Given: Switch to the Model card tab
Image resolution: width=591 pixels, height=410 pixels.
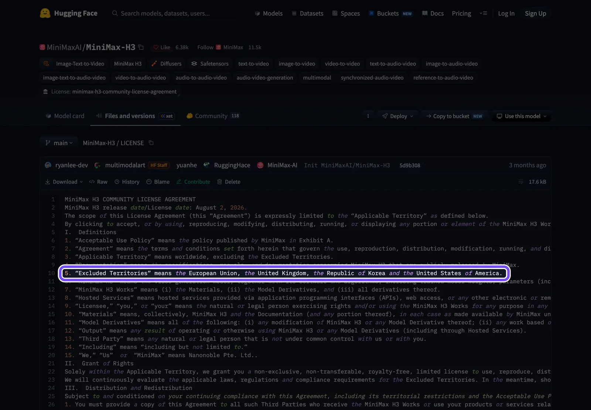Looking at the screenshot, I should click(65, 116).
